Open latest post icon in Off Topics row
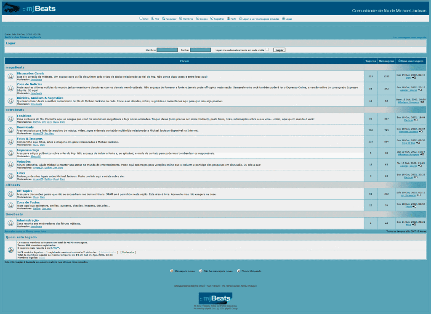431x314 pixels. pos(419,195)
